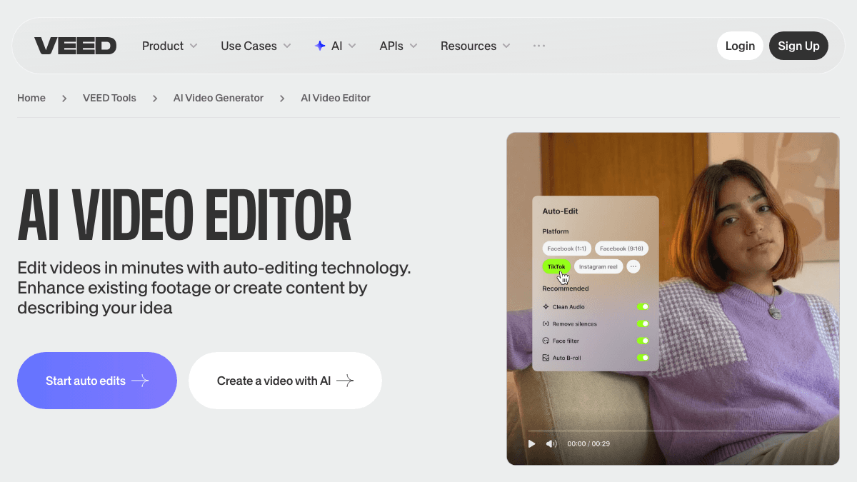Click the Auto B-roll image icon
The image size is (857, 482).
(546, 358)
